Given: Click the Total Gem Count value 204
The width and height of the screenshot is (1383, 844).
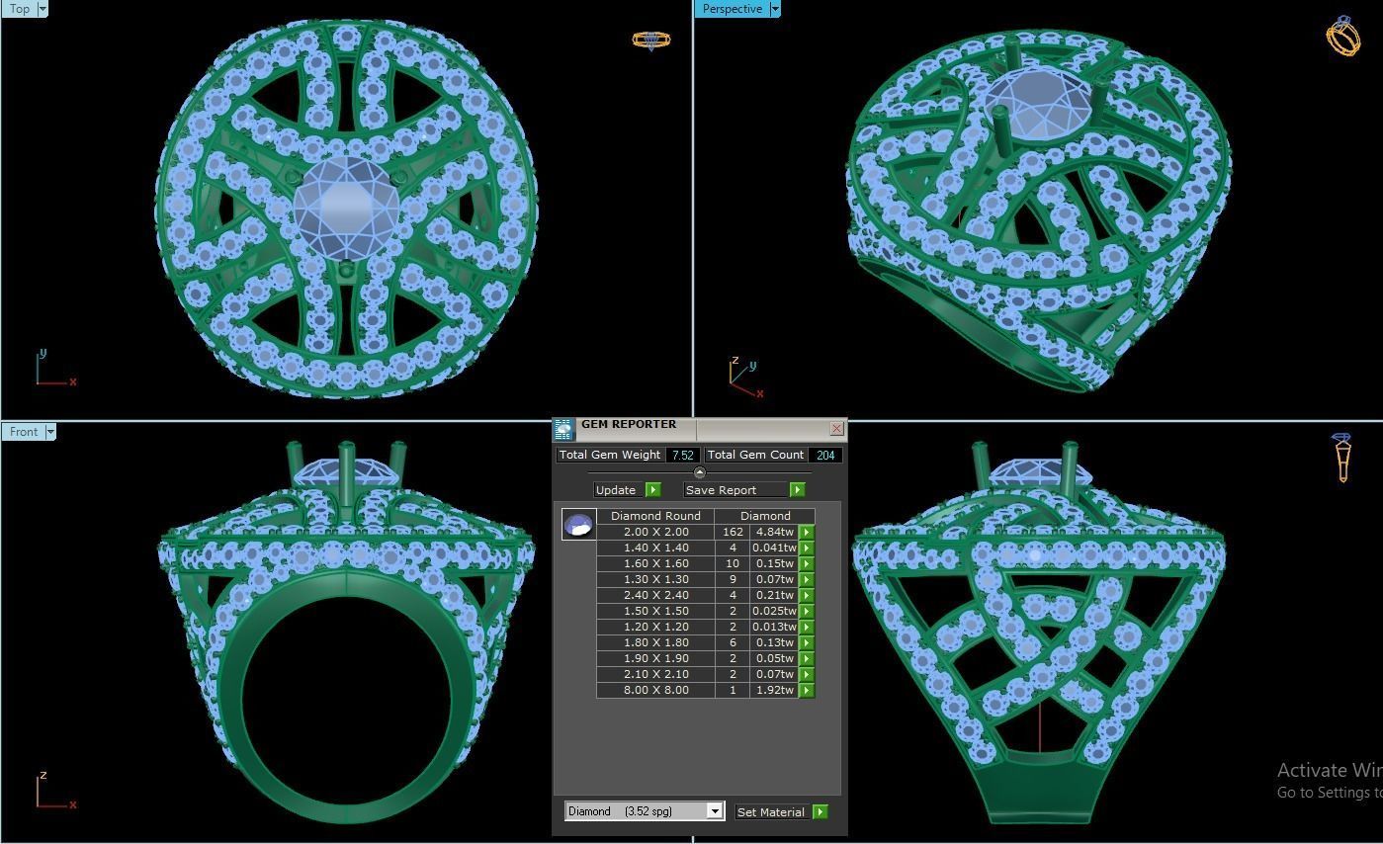Looking at the screenshot, I should [x=824, y=455].
